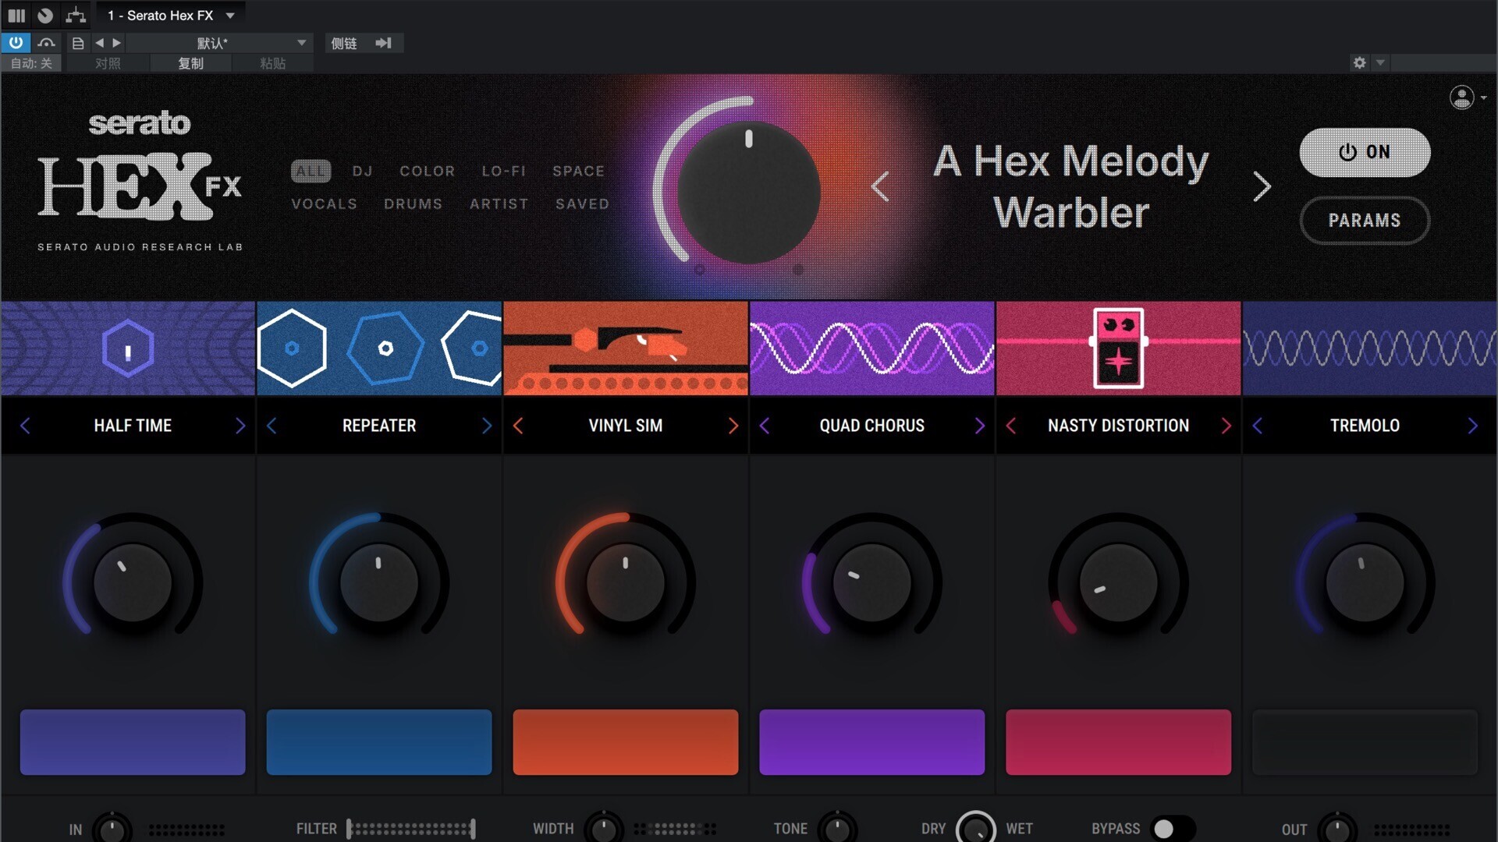Open the routing tree icon
The image size is (1498, 842).
coord(76,15)
